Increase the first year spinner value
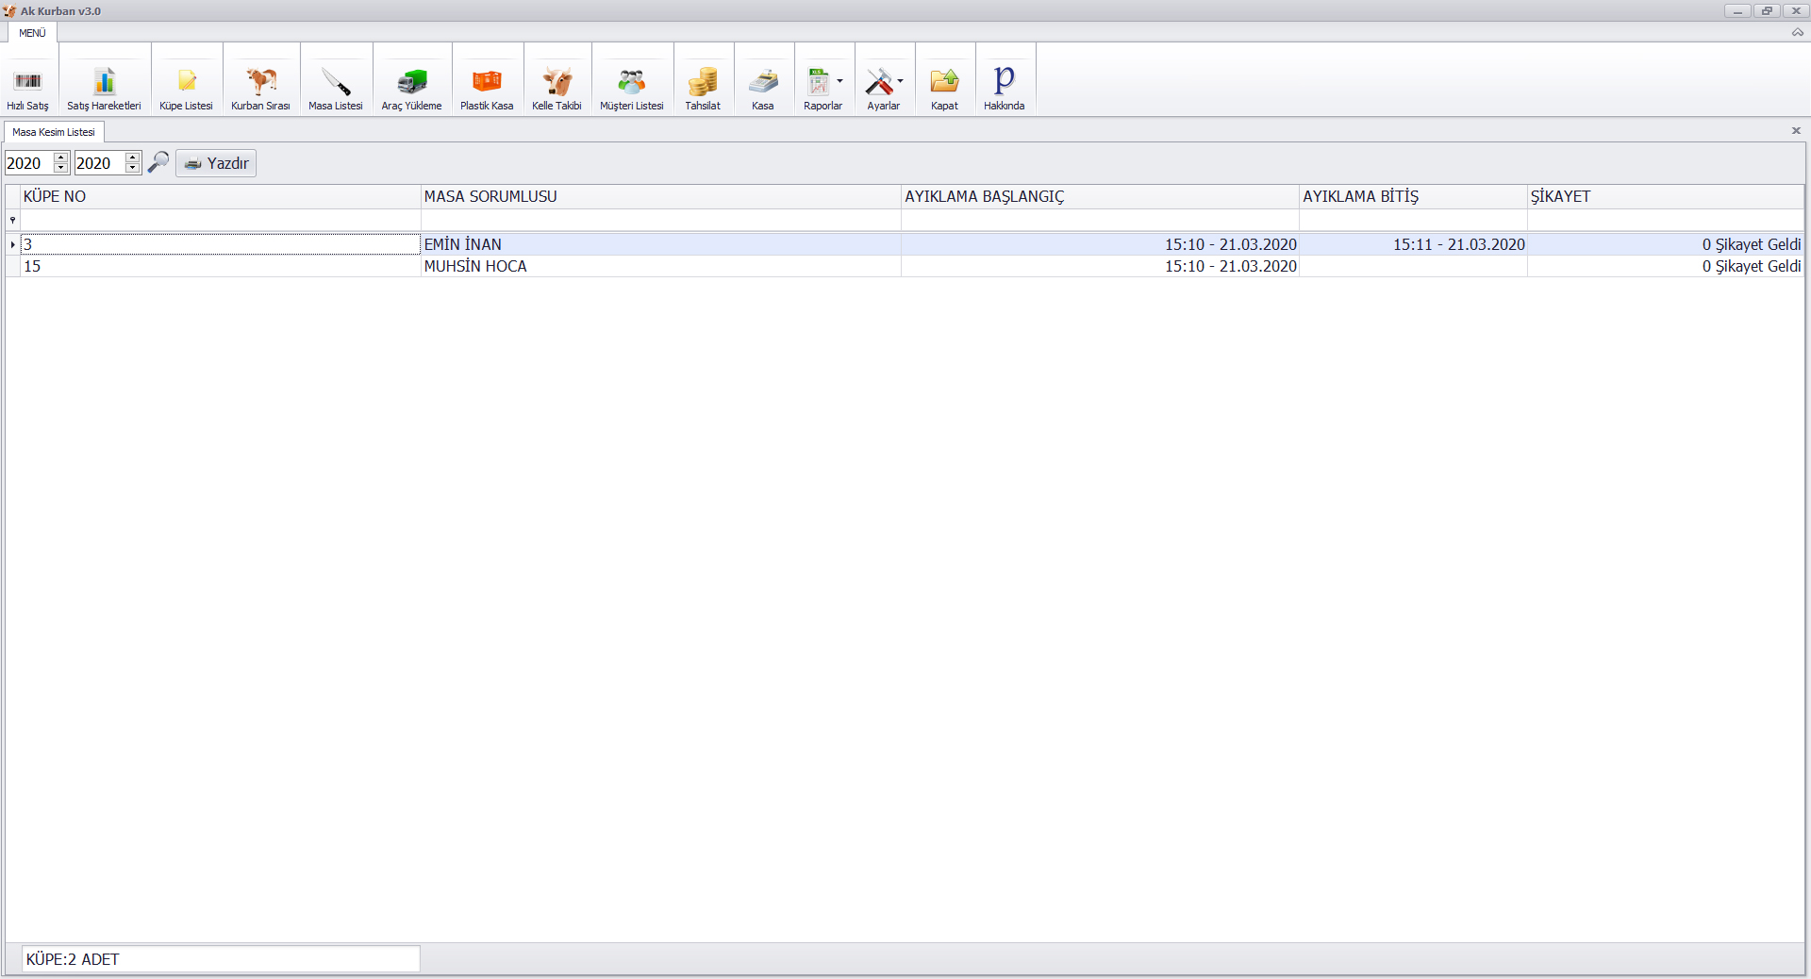Viewport: 1811px width, 979px height. click(x=61, y=158)
